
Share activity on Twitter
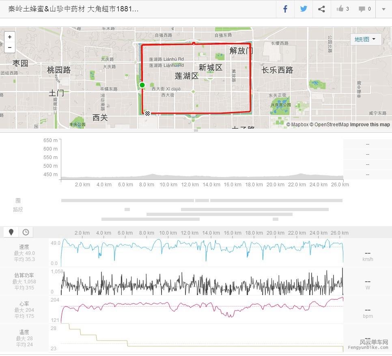pyautogui.click(x=304, y=9)
